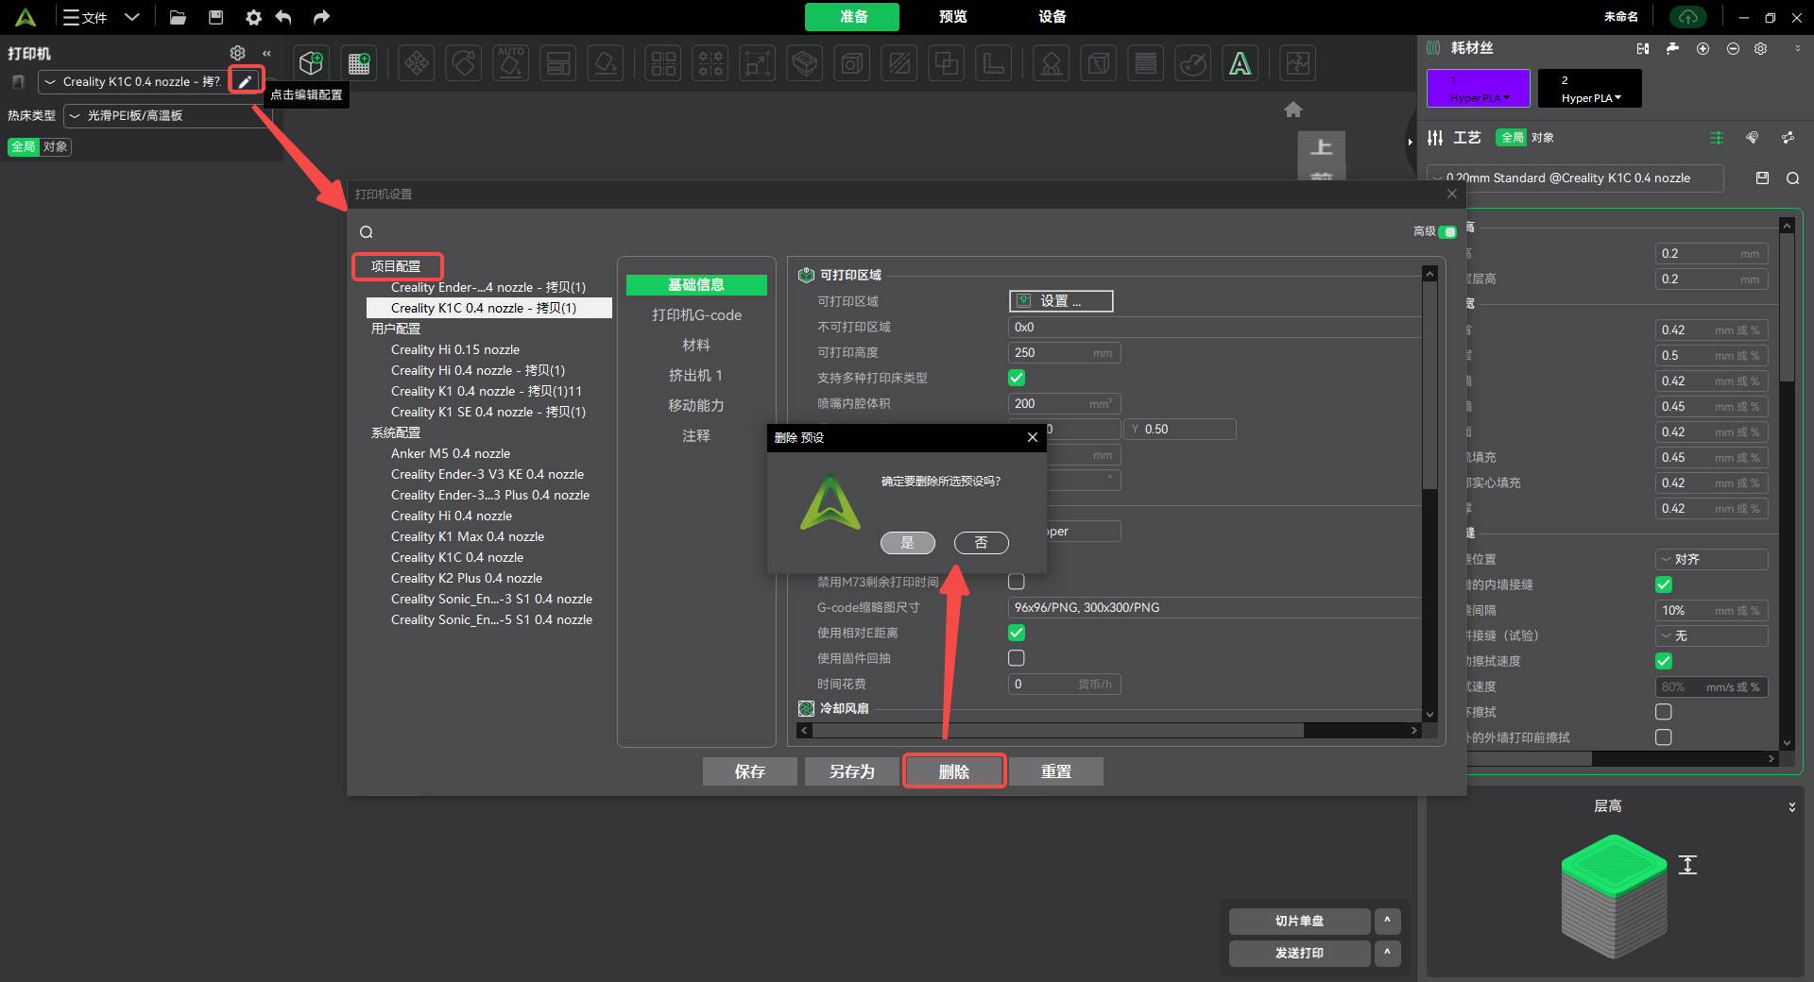Expand the 文件 menu dropdown arrow
The height and width of the screenshot is (982, 1814).
[x=132, y=17]
